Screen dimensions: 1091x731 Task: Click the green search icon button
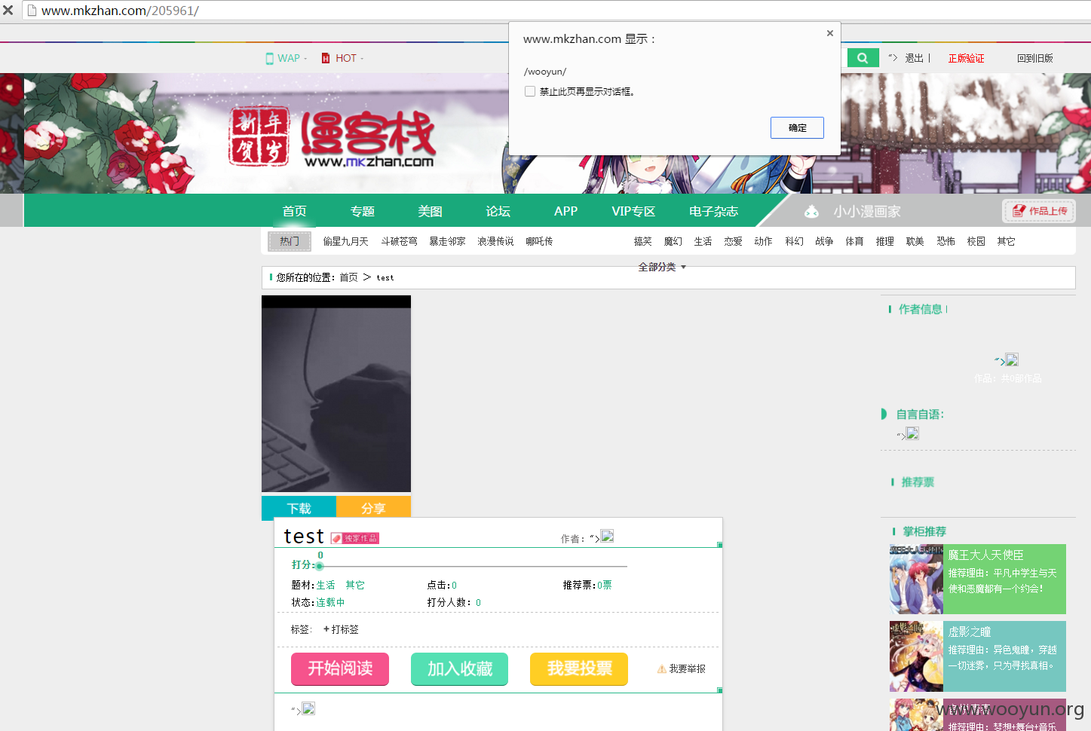(x=863, y=58)
